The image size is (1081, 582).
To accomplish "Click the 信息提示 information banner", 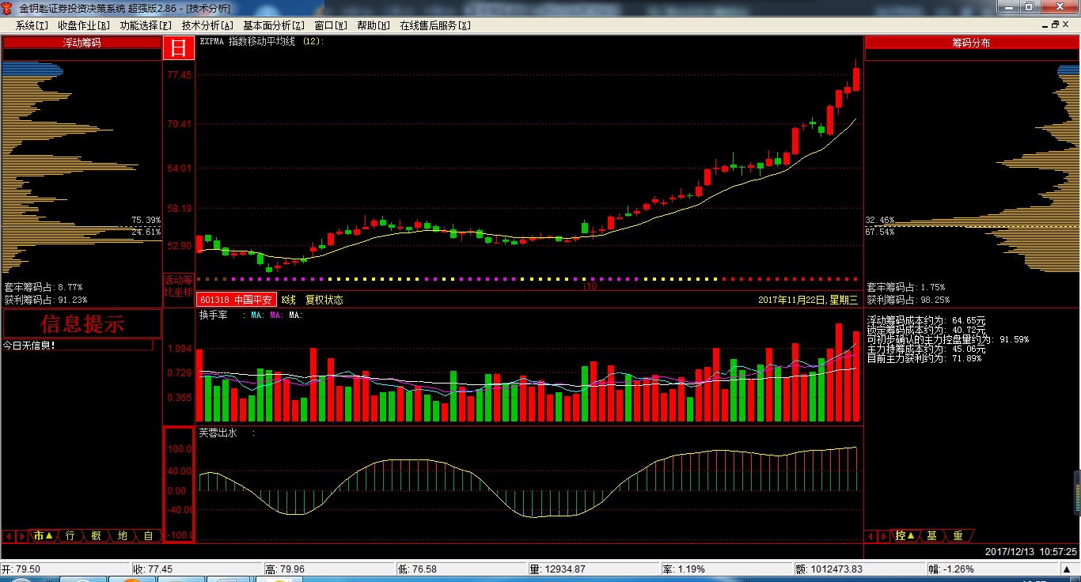I will (x=82, y=323).
